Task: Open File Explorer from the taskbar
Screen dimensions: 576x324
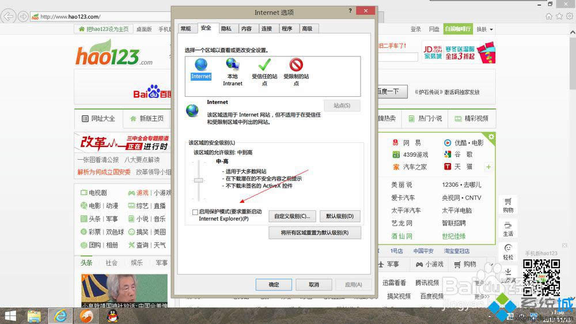Action: click(34, 316)
